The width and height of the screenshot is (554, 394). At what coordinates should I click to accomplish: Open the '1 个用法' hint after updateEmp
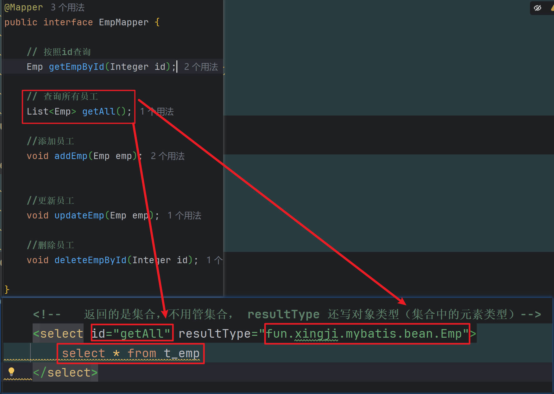pos(184,216)
